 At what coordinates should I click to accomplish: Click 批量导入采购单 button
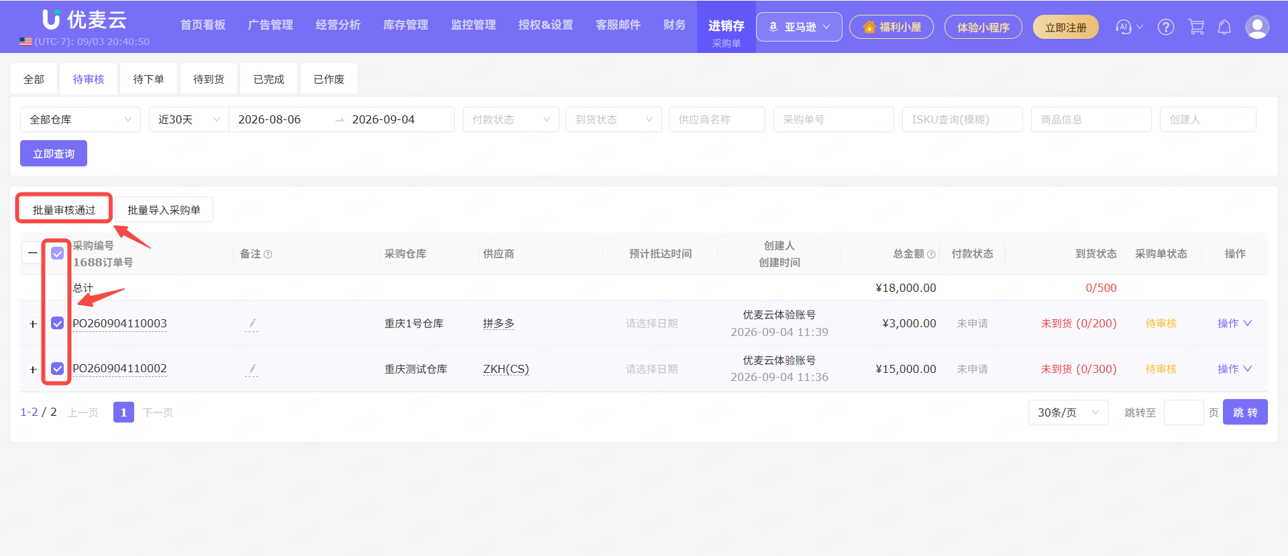[164, 210]
